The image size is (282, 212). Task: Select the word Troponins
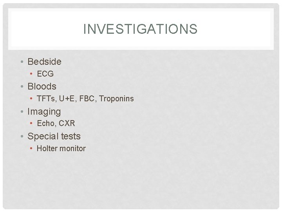click(116, 99)
